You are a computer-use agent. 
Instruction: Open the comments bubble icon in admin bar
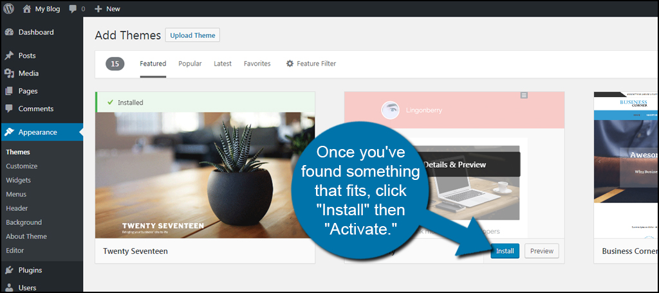(73, 9)
